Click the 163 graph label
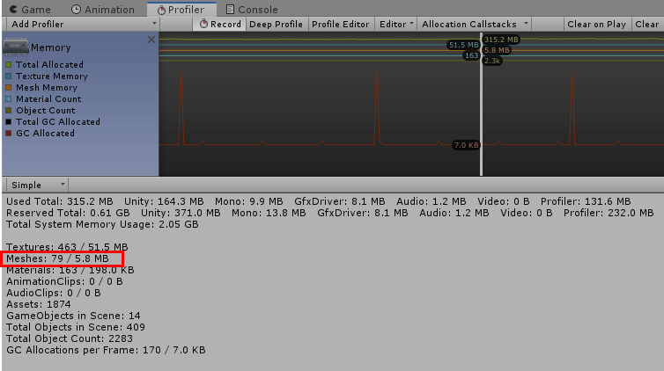Image resolution: width=664 pixels, height=371 pixels. coord(471,55)
